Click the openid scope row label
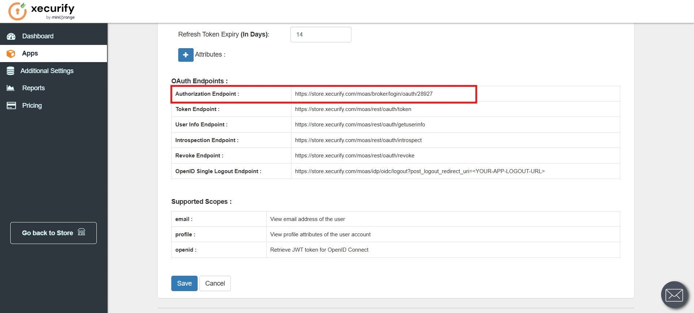The width and height of the screenshot is (694, 313). (x=186, y=250)
